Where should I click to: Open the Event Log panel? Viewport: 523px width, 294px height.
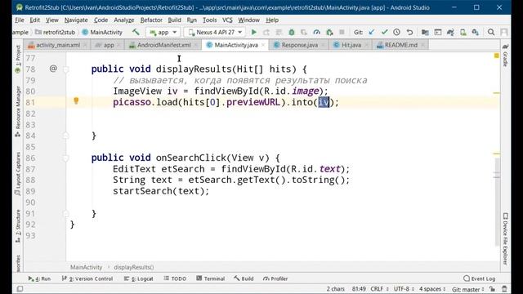tap(480, 278)
